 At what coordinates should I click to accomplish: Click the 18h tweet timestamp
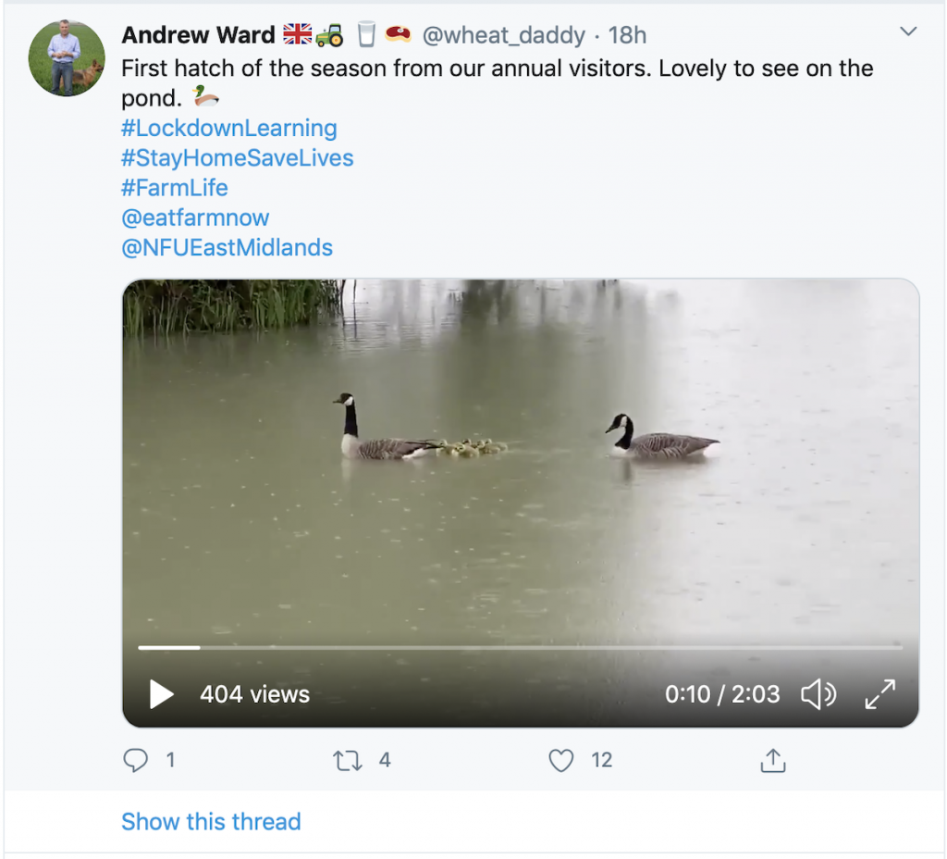click(628, 35)
